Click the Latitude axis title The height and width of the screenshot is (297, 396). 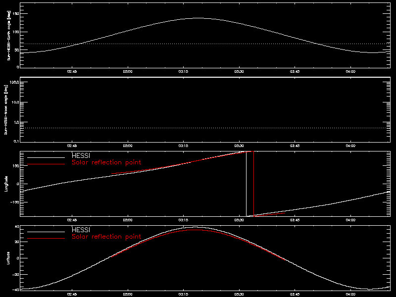pyautogui.click(x=8, y=258)
